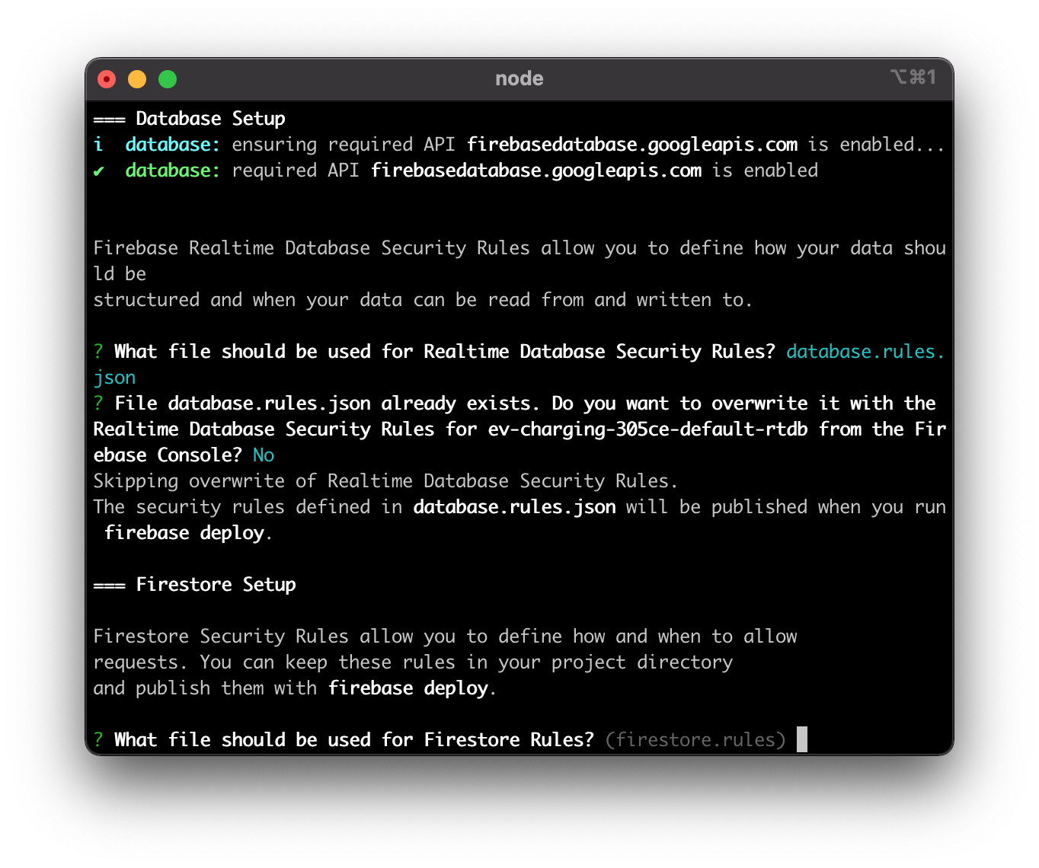This screenshot has height=868, width=1039.
Task: Click 'firebasedatabase.googleapis.com' on the 'required API' line
Action: click(x=536, y=171)
